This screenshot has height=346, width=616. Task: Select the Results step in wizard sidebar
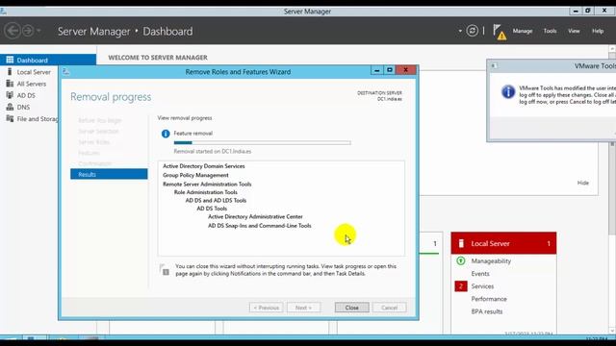click(x=109, y=174)
